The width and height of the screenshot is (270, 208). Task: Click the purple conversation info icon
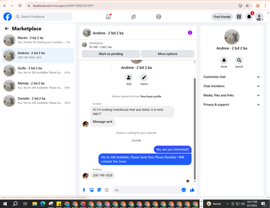[190, 33]
